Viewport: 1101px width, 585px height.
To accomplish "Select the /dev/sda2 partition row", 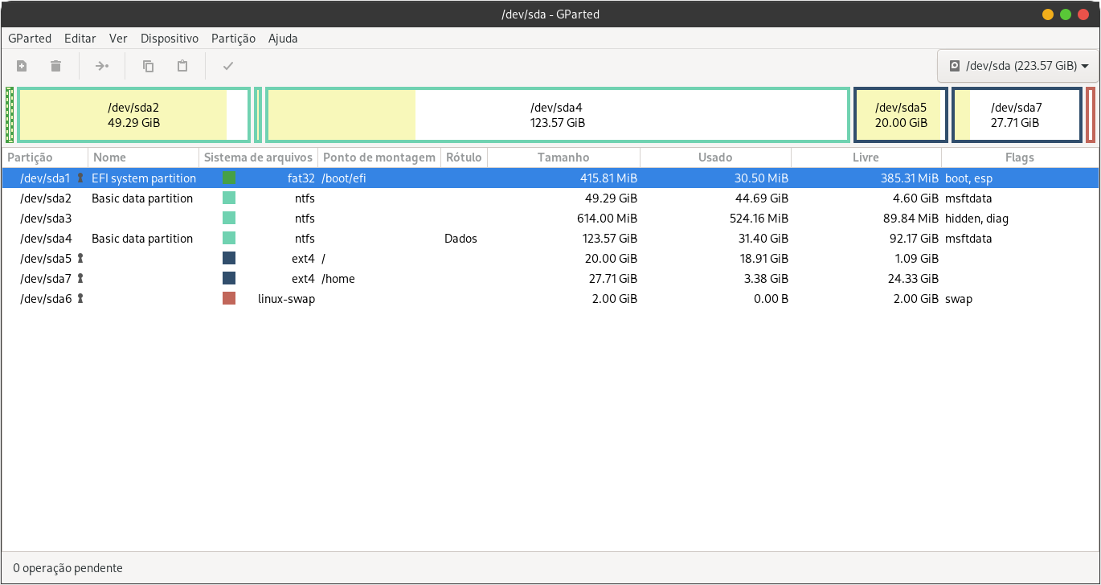I will click(550, 198).
